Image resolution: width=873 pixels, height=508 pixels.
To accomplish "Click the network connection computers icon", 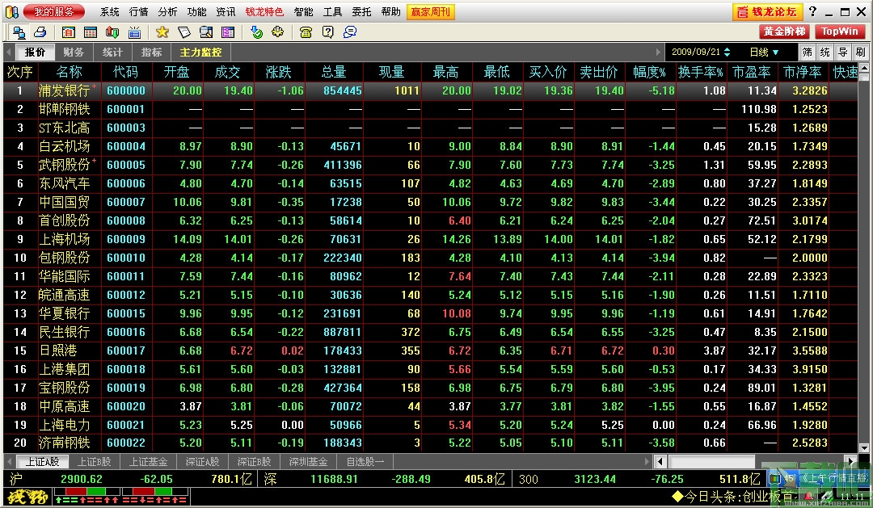I will tap(19, 32).
